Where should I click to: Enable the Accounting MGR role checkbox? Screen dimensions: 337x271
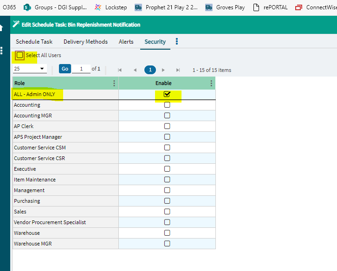point(167,116)
